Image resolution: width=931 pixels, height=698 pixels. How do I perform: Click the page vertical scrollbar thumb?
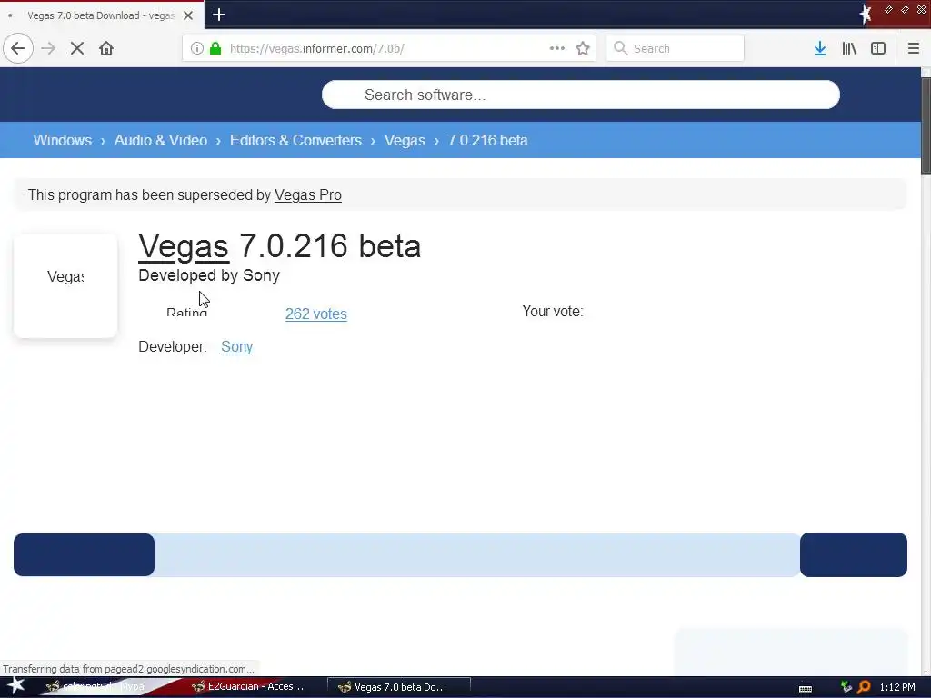point(926,125)
